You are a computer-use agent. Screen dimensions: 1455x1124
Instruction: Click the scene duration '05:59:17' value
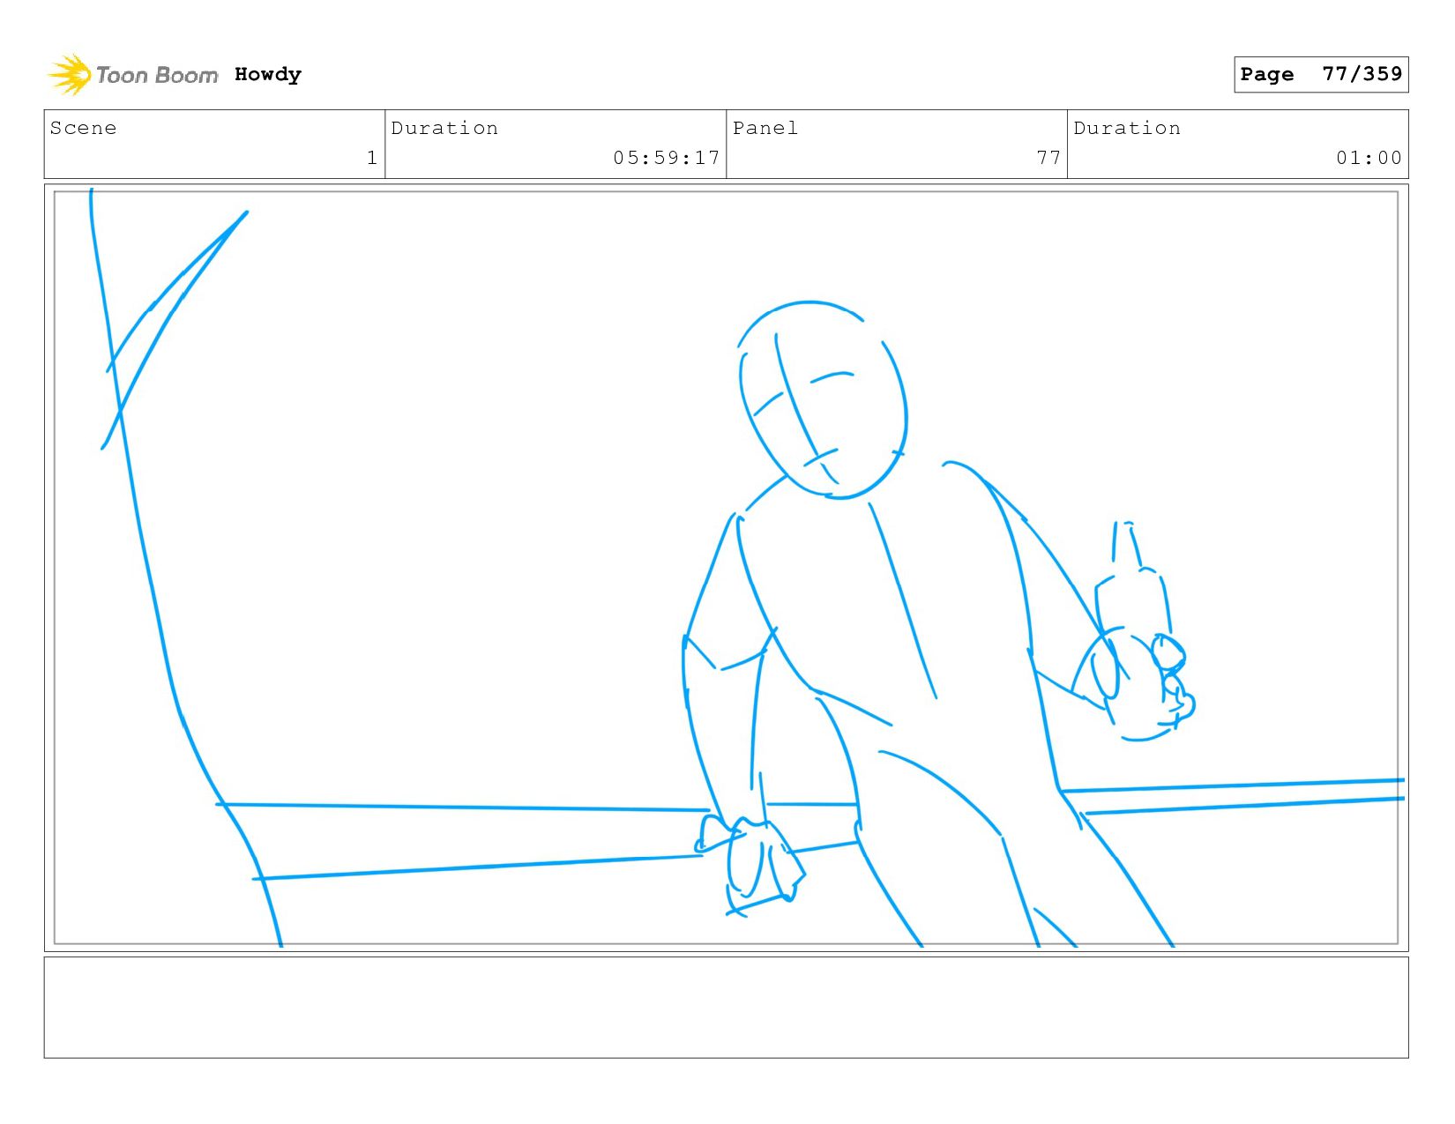667,158
